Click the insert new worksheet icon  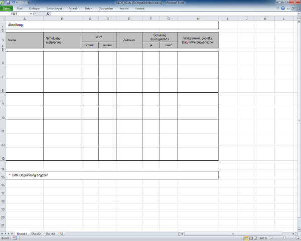(x=61, y=233)
